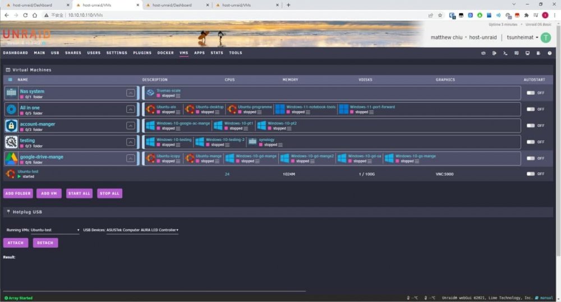The image size is (561, 302).
Task: Open the USB Devices dropdown
Action: tap(142, 230)
